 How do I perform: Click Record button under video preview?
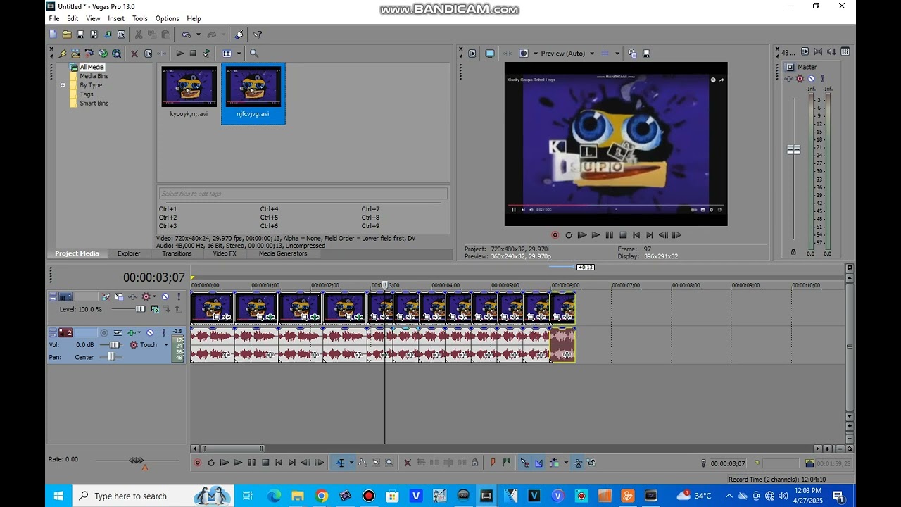555,235
